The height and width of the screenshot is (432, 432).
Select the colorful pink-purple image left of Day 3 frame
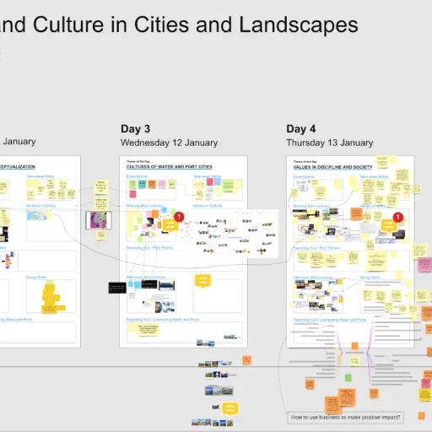click(99, 220)
